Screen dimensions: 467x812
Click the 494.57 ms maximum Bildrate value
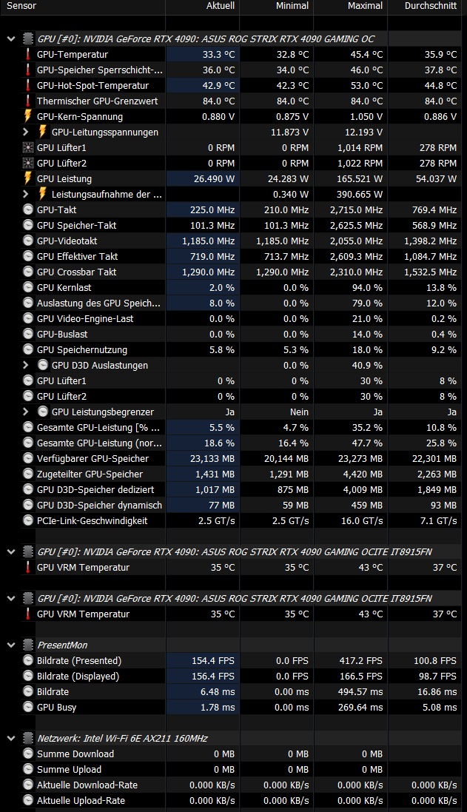[360, 691]
